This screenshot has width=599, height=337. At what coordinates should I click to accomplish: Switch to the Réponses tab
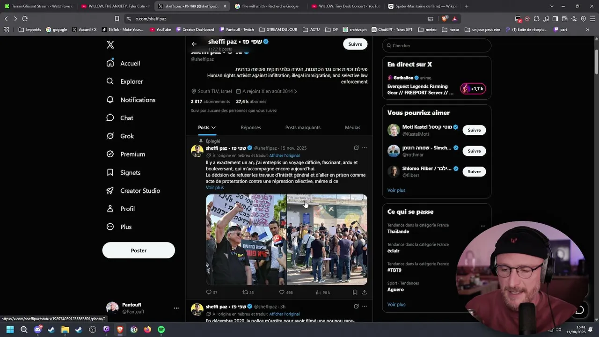[x=251, y=127]
